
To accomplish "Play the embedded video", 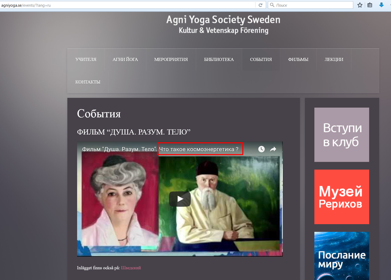I will click(180, 199).
